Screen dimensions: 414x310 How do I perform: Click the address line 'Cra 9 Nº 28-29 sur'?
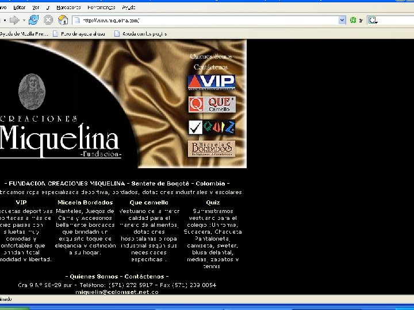tap(46, 285)
